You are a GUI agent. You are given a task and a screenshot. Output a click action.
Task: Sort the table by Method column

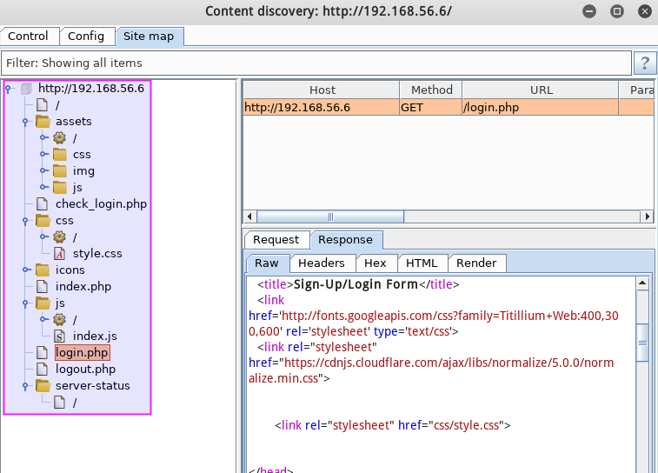[x=431, y=90]
